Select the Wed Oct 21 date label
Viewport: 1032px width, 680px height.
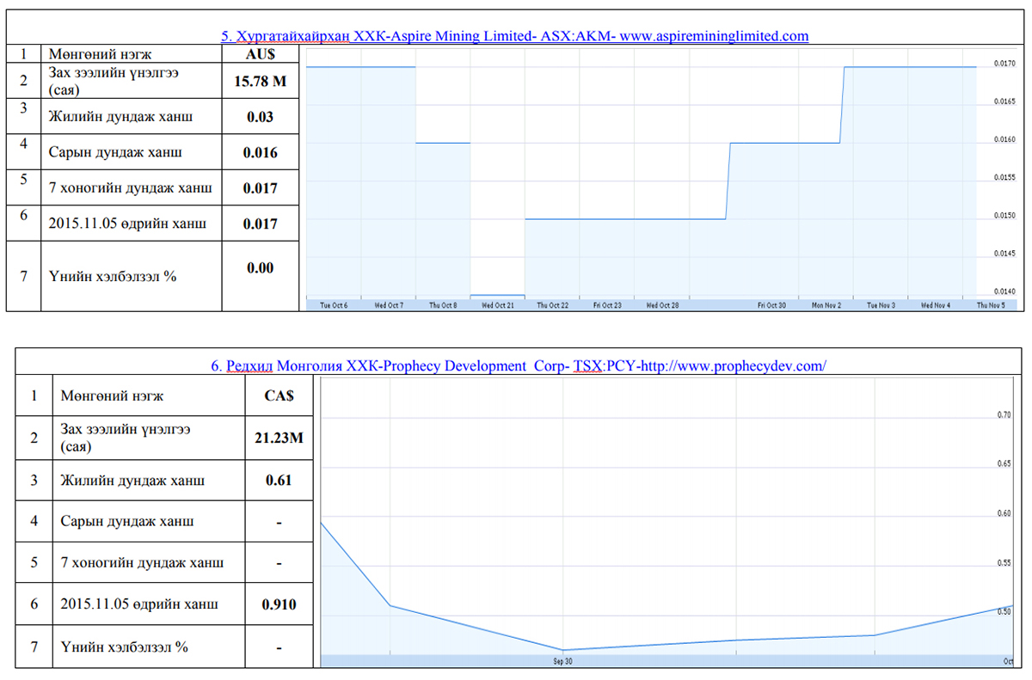pos(499,305)
